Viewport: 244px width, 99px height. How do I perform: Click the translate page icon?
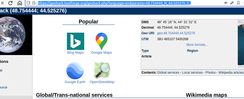[x=232, y=3]
